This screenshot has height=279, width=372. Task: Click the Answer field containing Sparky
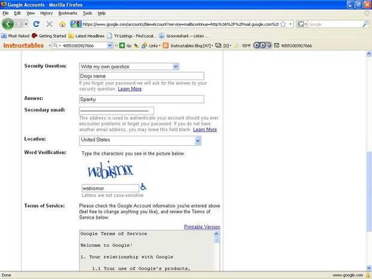coord(142,99)
